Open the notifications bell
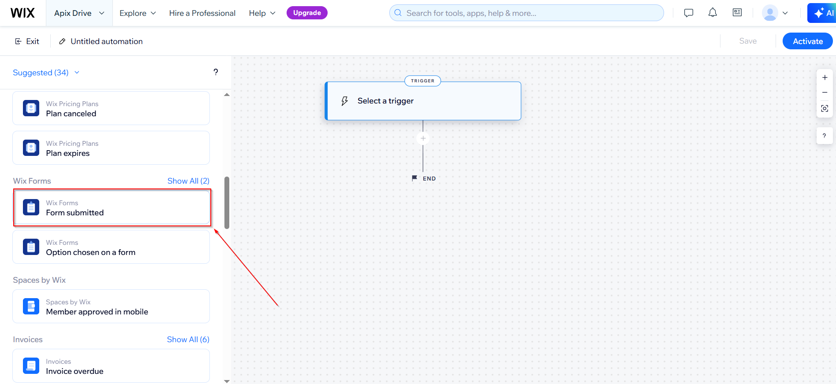The width and height of the screenshot is (836, 384). tap(713, 13)
